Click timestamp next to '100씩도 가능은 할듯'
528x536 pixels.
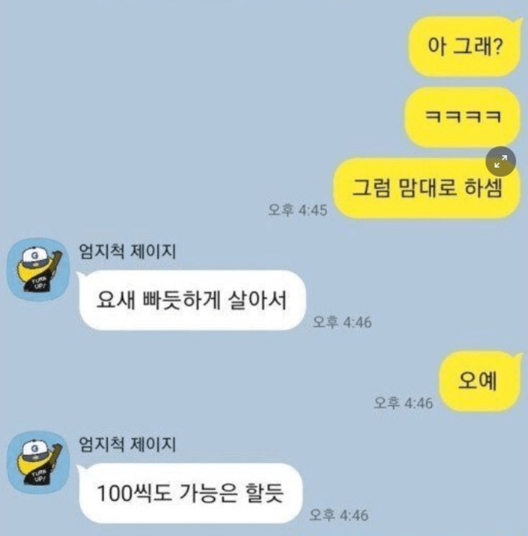[339, 515]
